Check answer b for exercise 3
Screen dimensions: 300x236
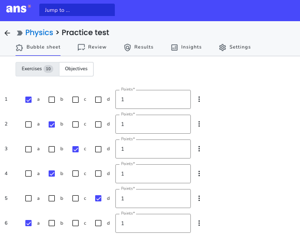[52, 149]
